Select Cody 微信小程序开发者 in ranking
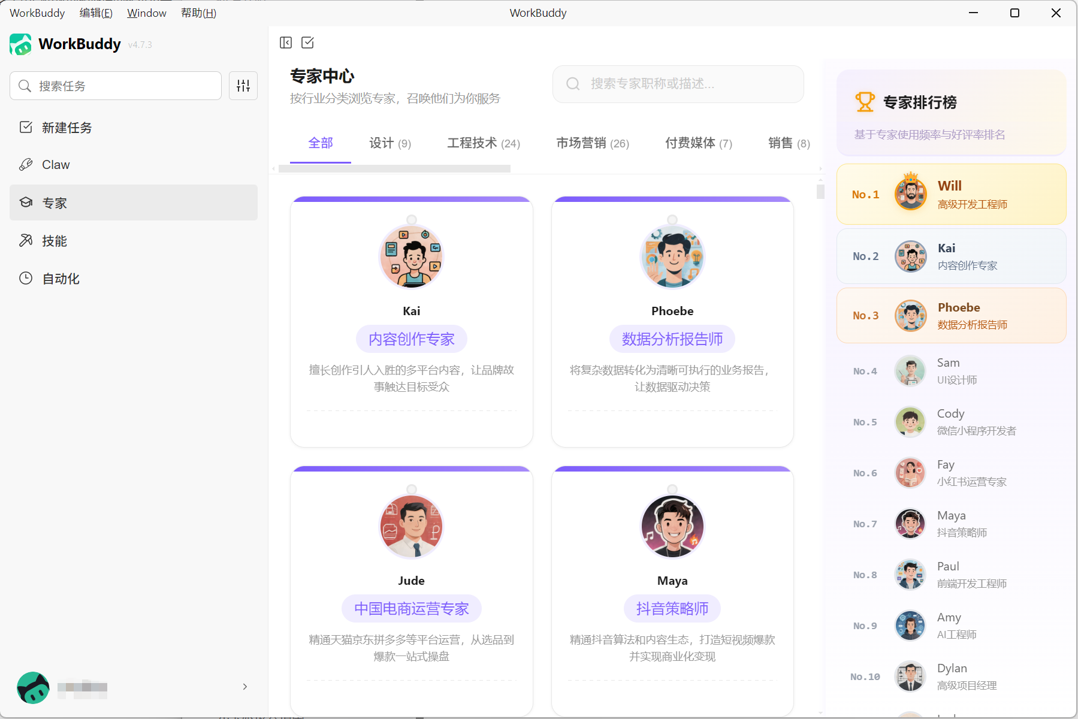Image resolution: width=1078 pixels, height=719 pixels. coord(951,422)
